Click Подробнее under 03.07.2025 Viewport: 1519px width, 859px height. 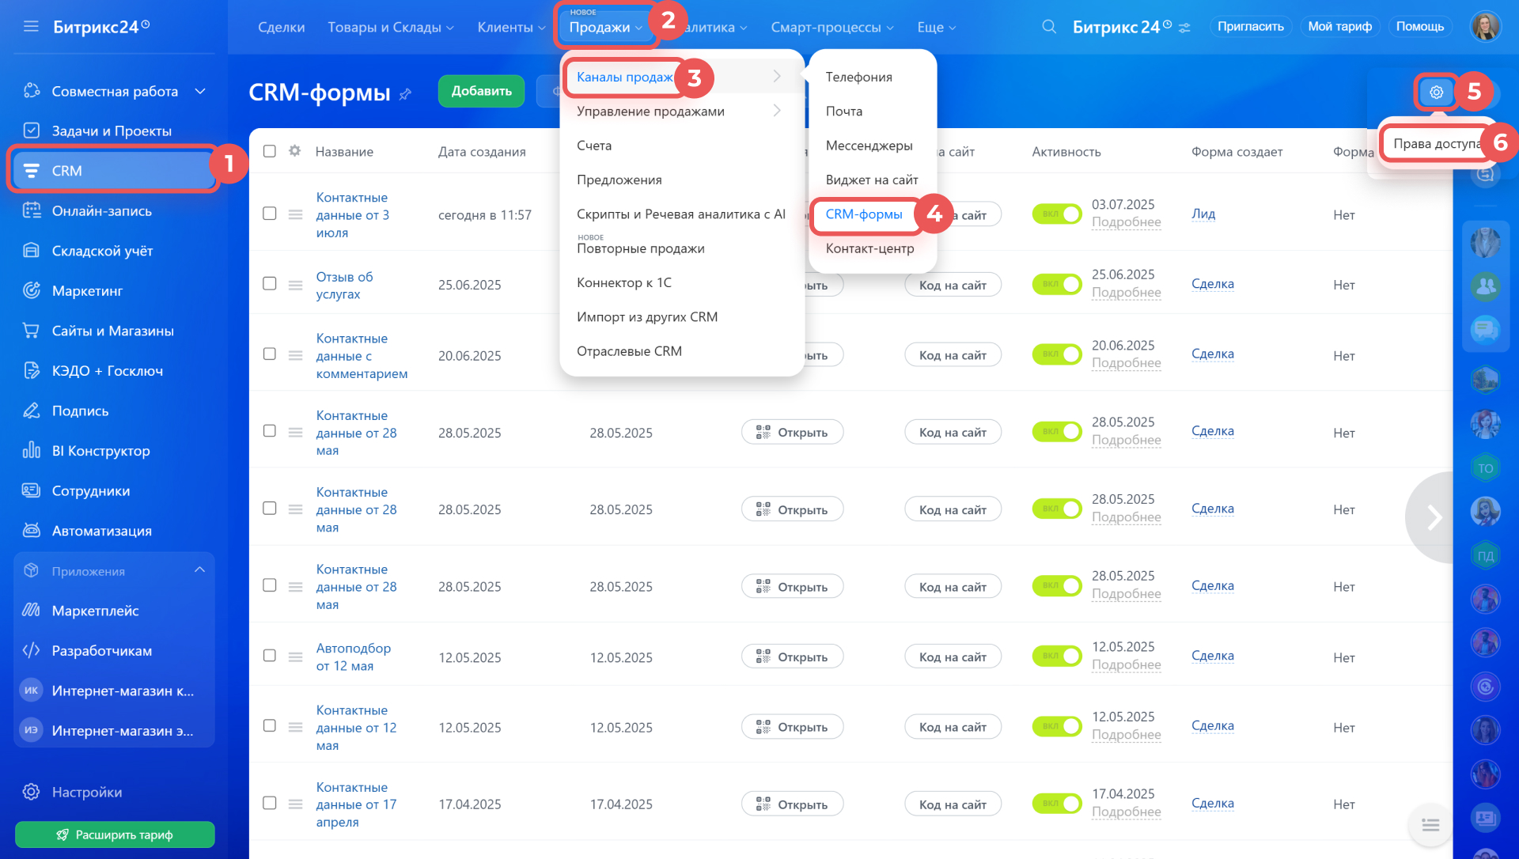tap(1127, 222)
